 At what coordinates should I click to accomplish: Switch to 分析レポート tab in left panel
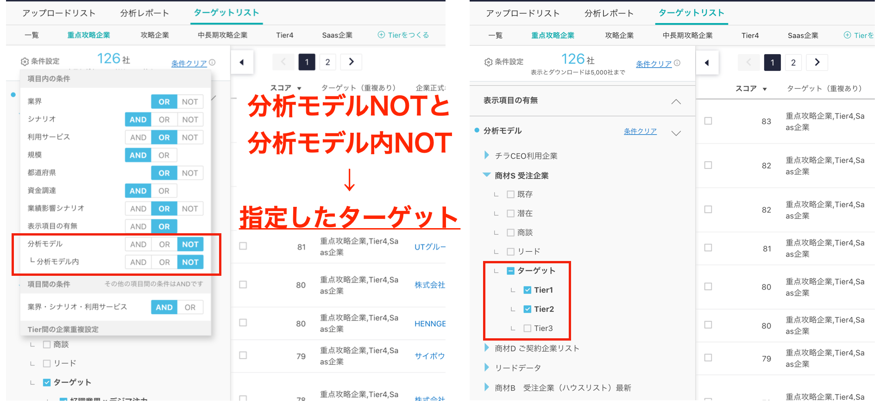point(145,13)
